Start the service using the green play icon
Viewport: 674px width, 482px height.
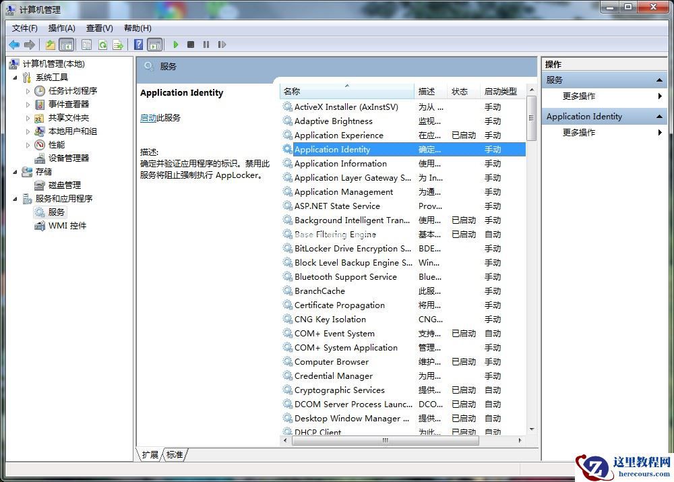(x=175, y=44)
